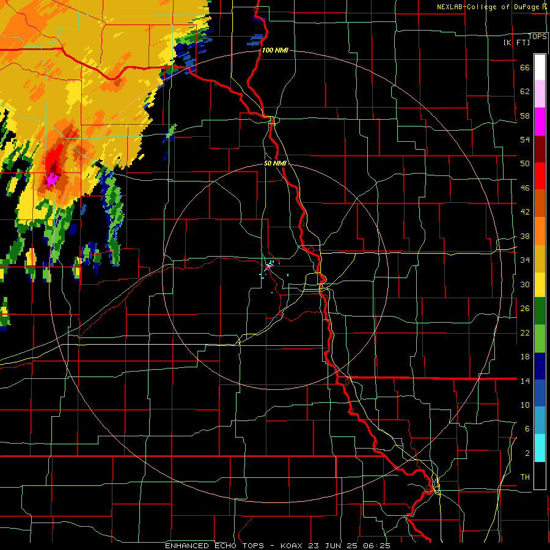Click the 50 NMI range ring label

pyautogui.click(x=275, y=163)
